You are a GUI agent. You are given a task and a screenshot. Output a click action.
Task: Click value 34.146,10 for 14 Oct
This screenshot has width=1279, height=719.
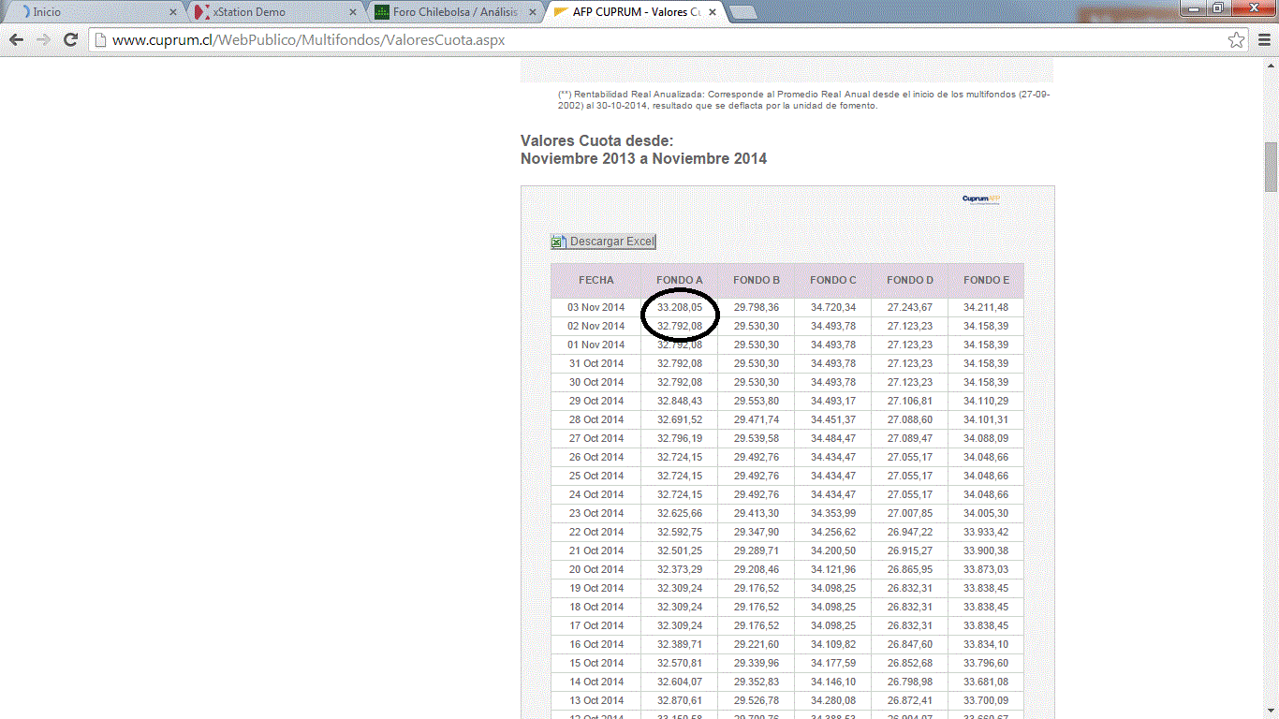[x=833, y=682]
